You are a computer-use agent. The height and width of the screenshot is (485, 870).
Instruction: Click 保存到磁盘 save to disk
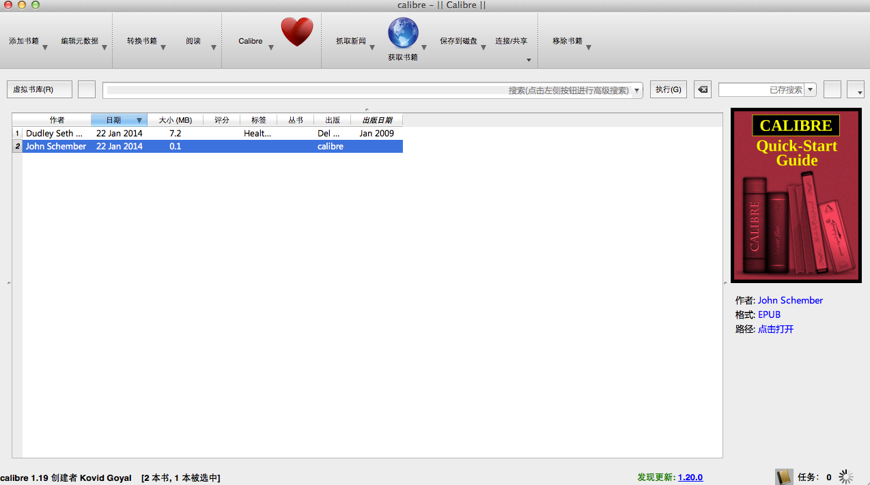458,41
